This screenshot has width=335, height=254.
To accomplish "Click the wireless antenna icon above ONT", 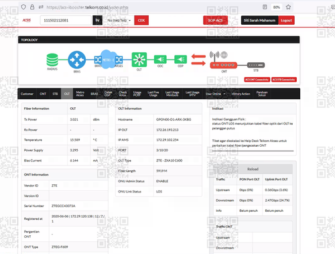I will 214,56.
